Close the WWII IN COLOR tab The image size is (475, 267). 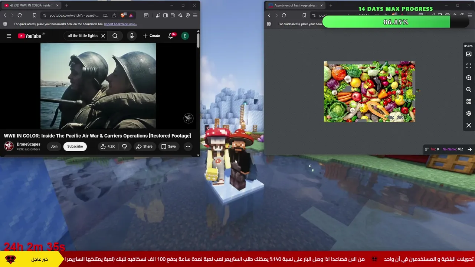(57, 6)
